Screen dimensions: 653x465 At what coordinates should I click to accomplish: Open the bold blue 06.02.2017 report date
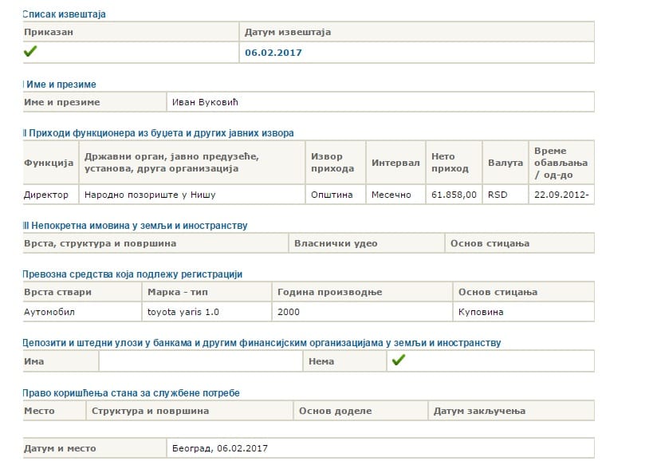[x=273, y=53]
